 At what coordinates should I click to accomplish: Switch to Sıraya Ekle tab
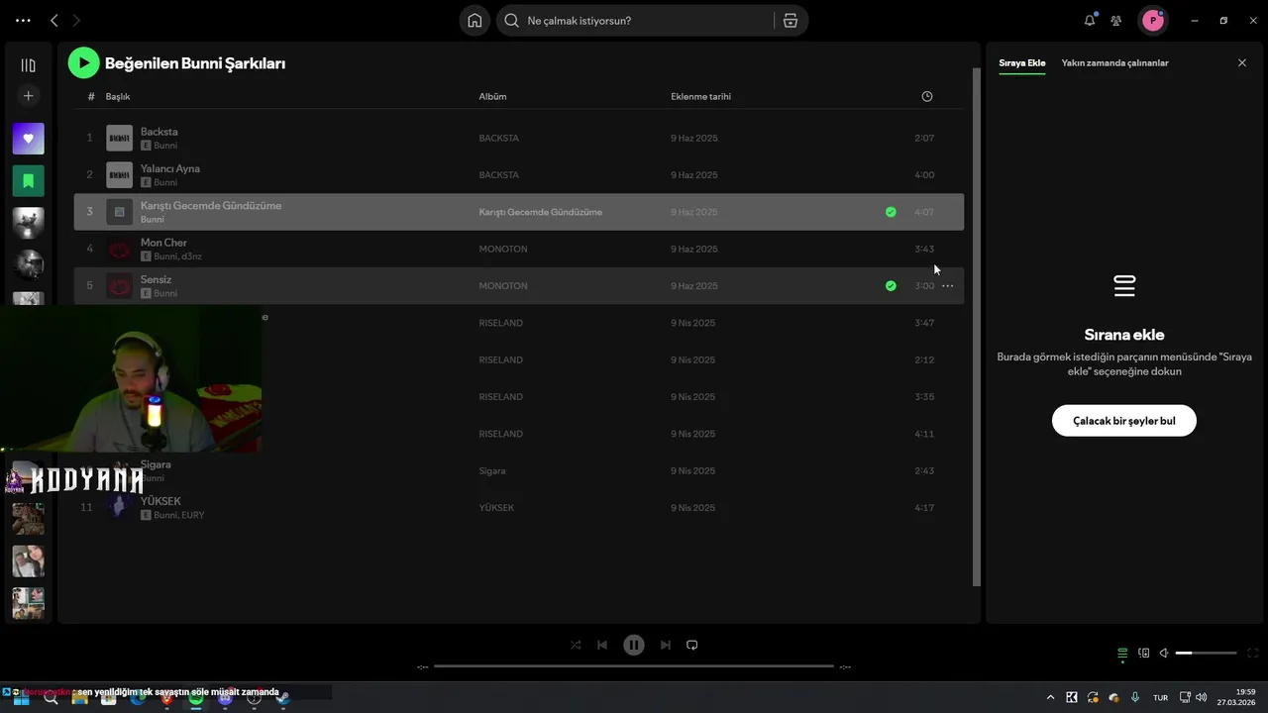pyautogui.click(x=1021, y=63)
